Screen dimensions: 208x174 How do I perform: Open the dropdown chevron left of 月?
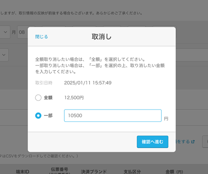[5, 32]
